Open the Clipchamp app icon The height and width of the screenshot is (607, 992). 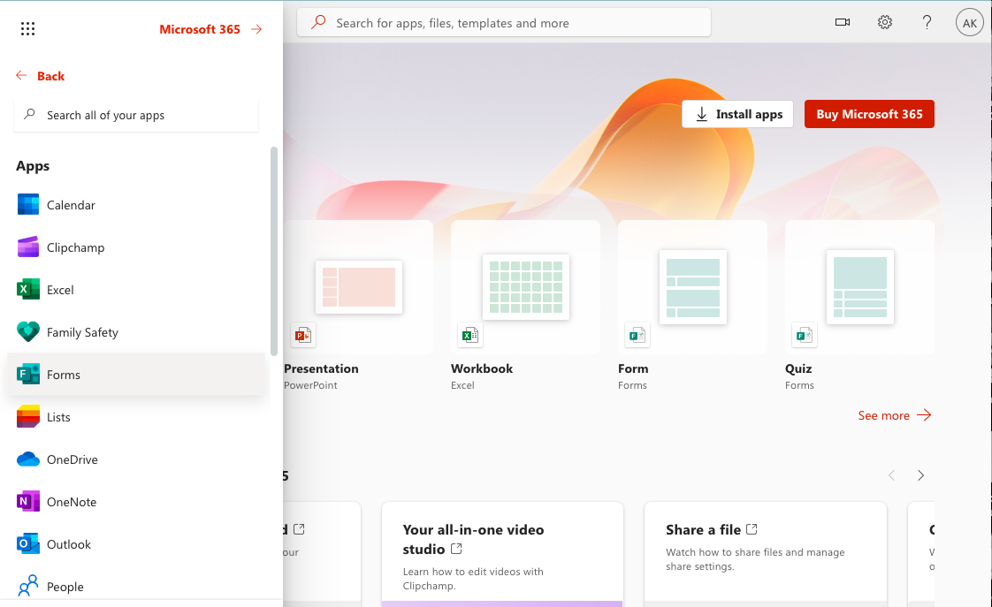(27, 247)
